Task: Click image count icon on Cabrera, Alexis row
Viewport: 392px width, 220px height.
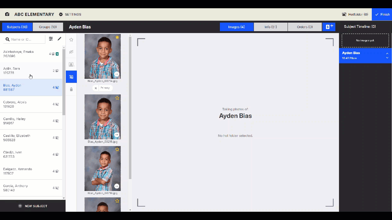Action: pos(57,104)
